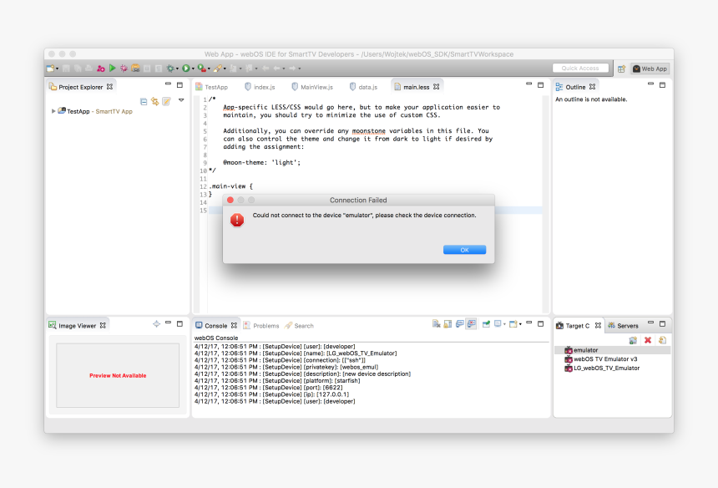The width and height of the screenshot is (718, 488).
Task: Click OK in the Connection Failed dialog
Action: pyautogui.click(x=464, y=250)
